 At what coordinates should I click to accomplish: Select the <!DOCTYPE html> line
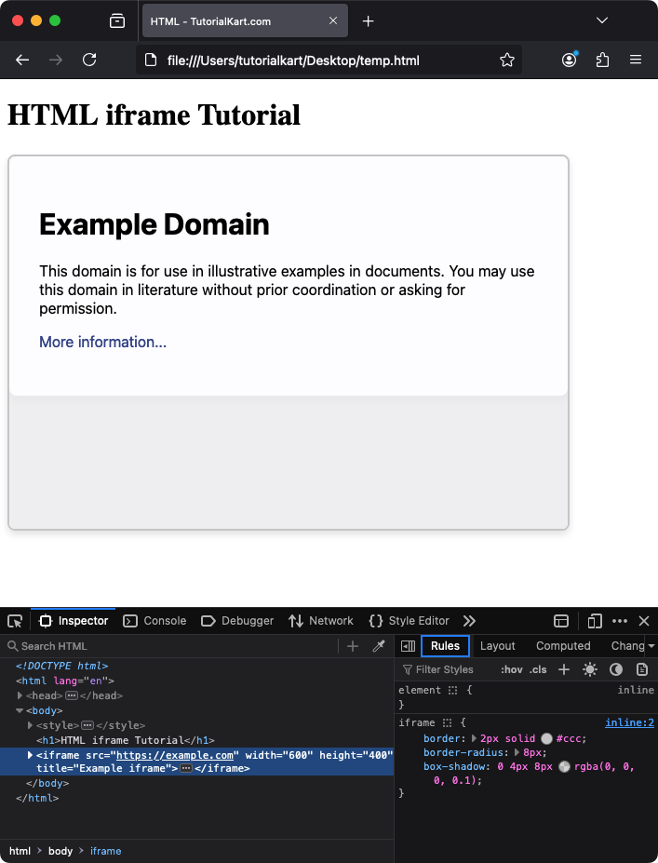[62, 666]
